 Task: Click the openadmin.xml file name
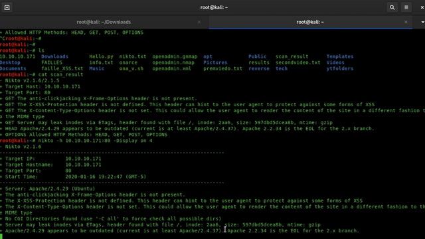click(x=171, y=68)
